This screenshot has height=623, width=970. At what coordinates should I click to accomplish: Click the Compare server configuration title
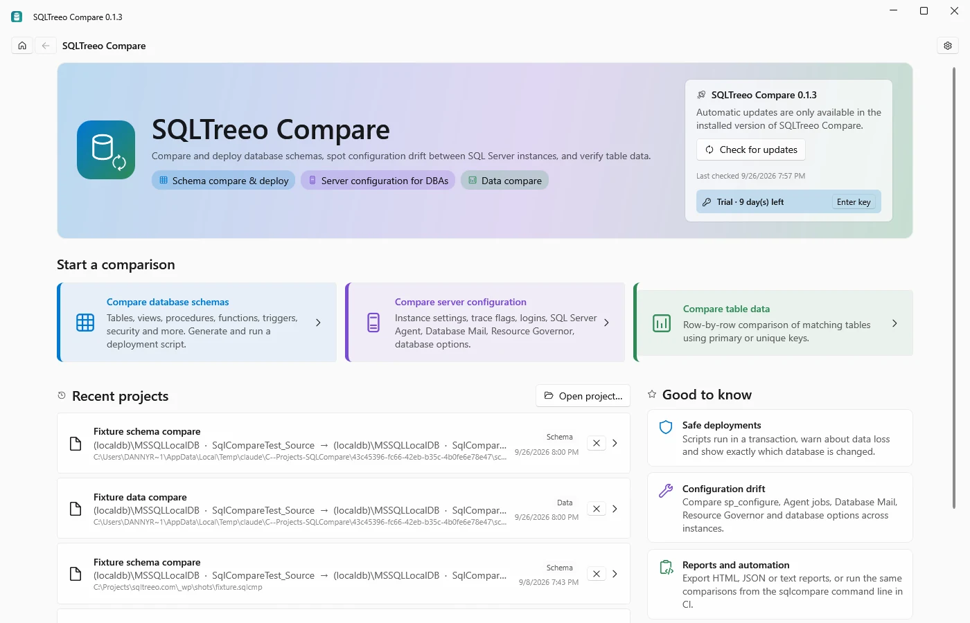pyautogui.click(x=461, y=302)
